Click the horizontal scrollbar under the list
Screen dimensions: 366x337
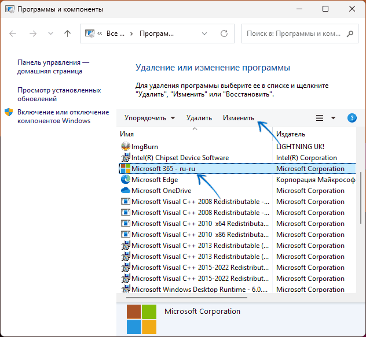[186, 298]
